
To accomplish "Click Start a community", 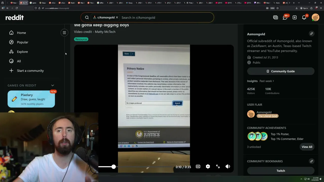I will tap(30, 71).
